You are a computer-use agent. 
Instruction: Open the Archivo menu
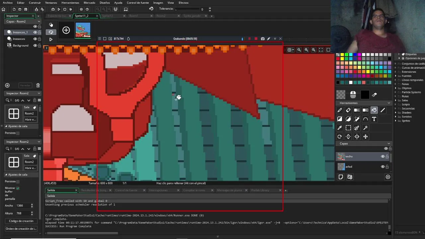[x=8, y=3]
